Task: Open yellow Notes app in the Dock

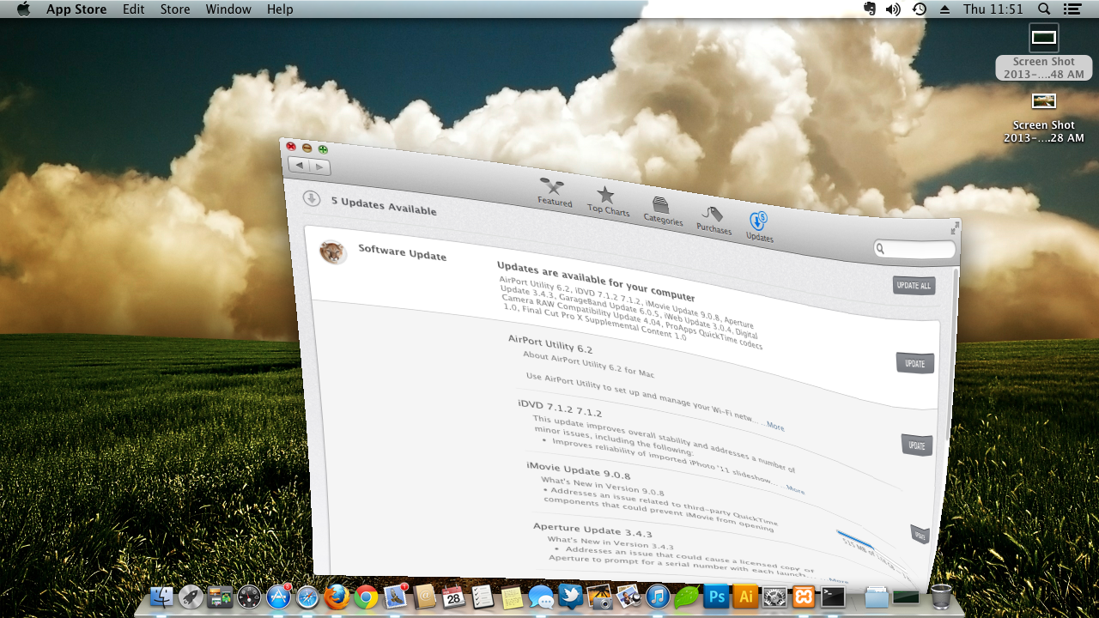Action: pyautogui.click(x=512, y=597)
